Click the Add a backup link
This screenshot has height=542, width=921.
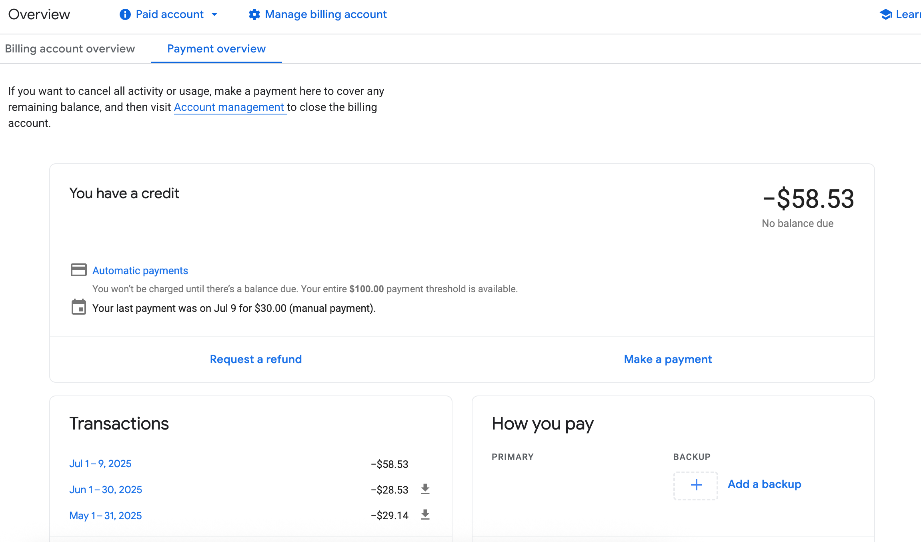765,484
